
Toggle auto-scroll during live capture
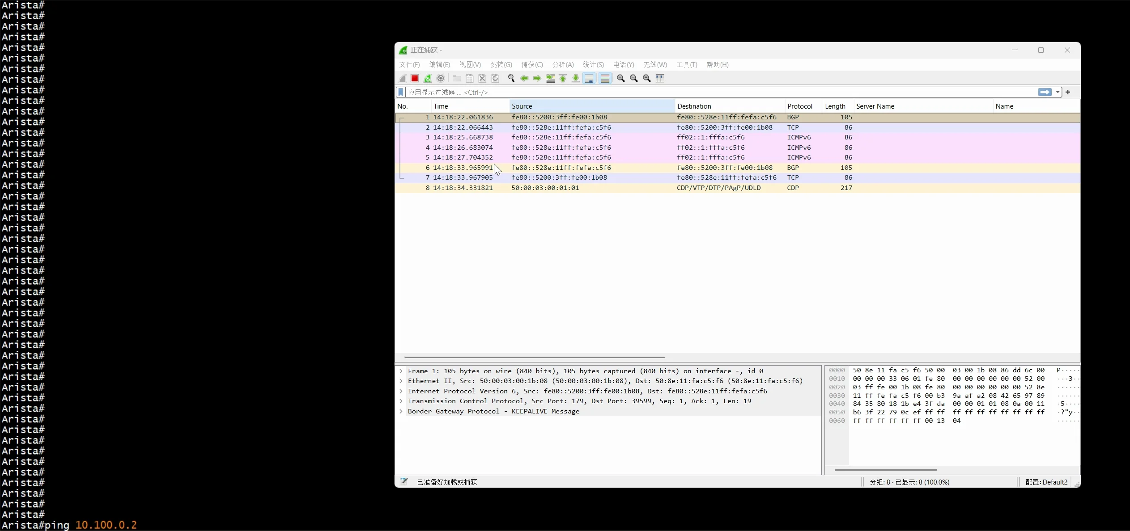[590, 78]
